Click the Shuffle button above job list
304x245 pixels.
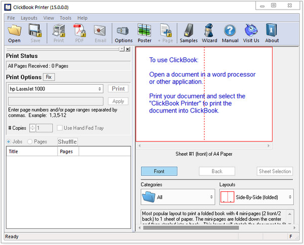67,142
